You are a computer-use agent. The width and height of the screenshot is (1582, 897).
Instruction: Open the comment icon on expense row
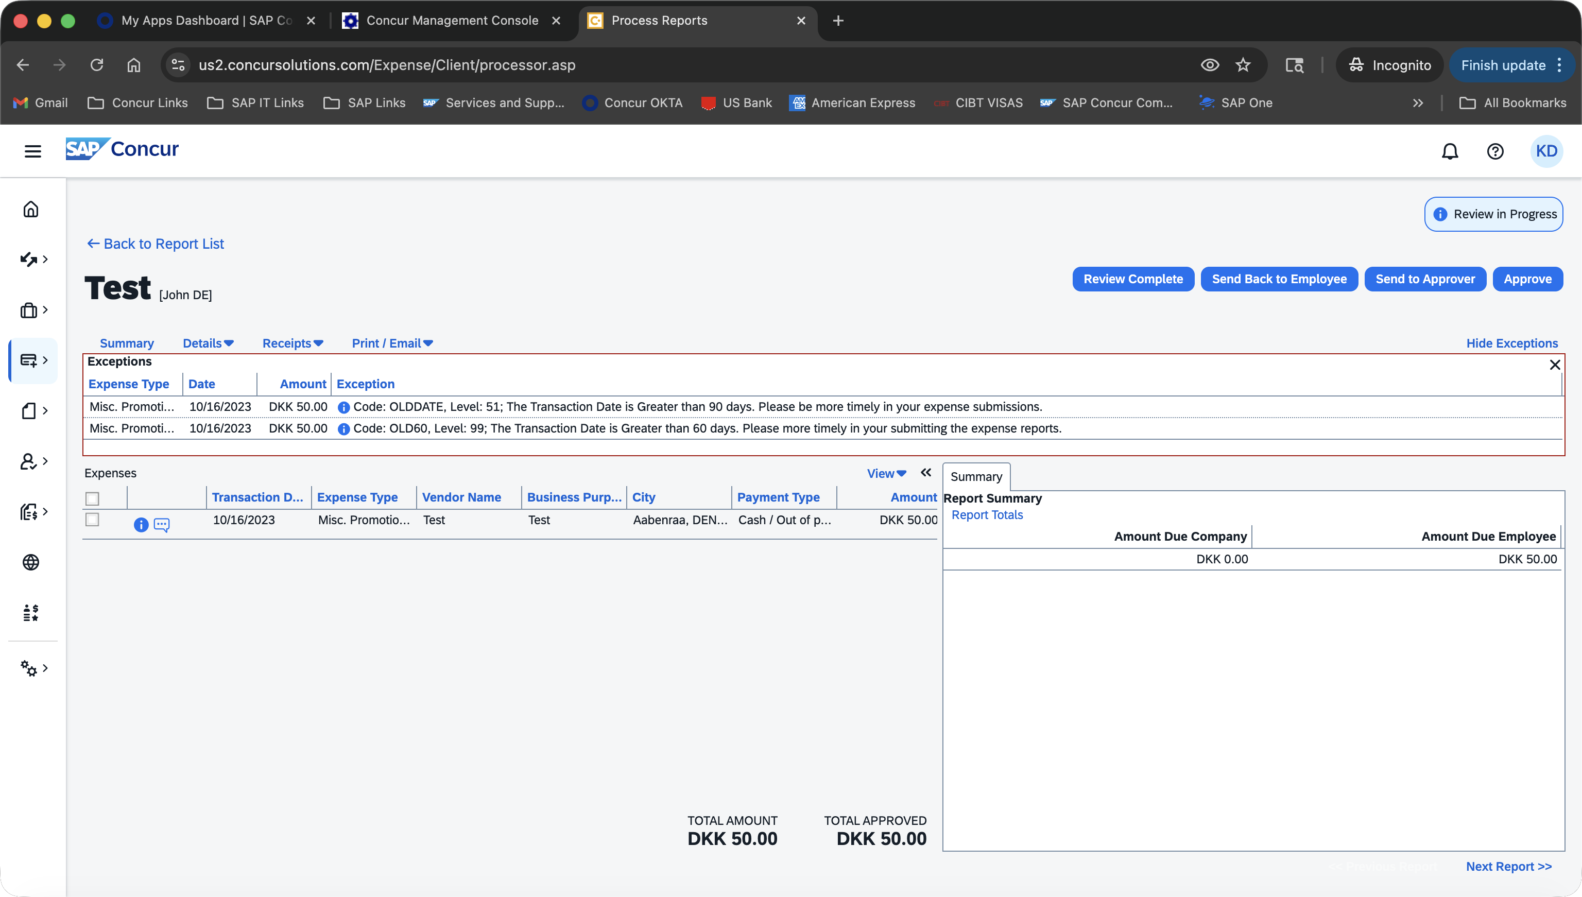161,524
